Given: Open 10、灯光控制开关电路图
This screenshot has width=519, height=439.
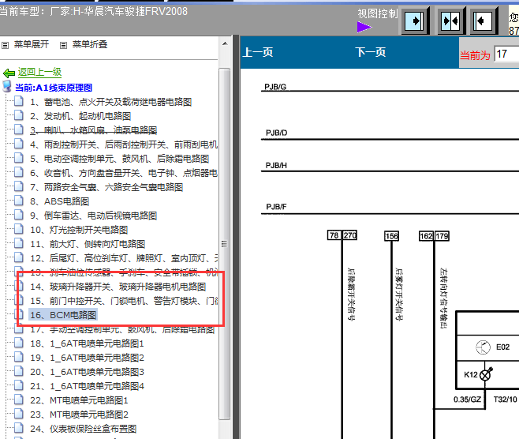Looking at the screenshot, I should tap(79, 230).
